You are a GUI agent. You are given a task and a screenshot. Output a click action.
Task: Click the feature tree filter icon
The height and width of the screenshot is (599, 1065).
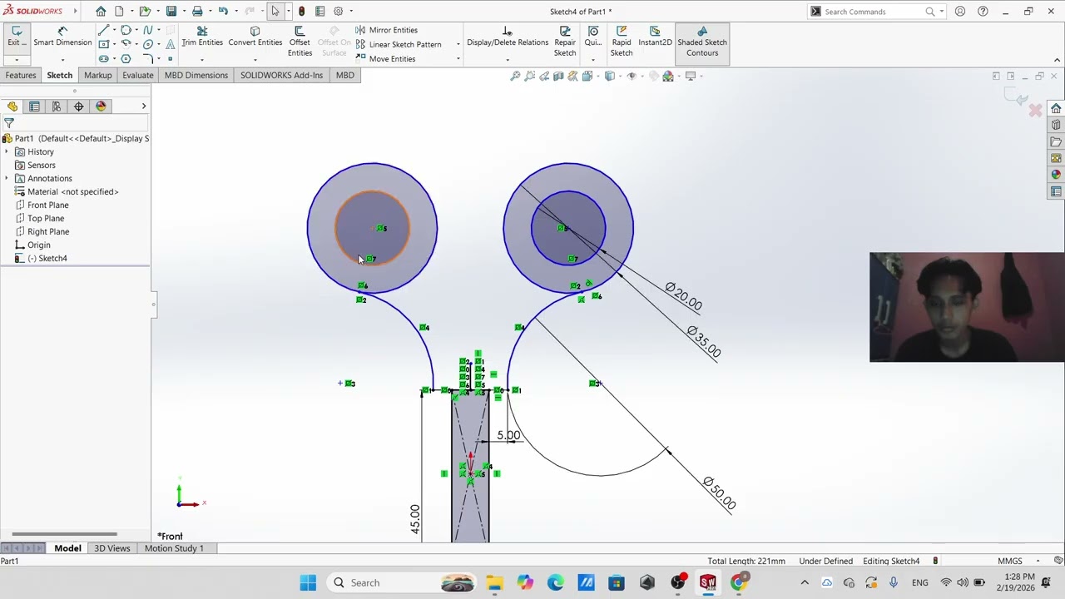point(9,123)
